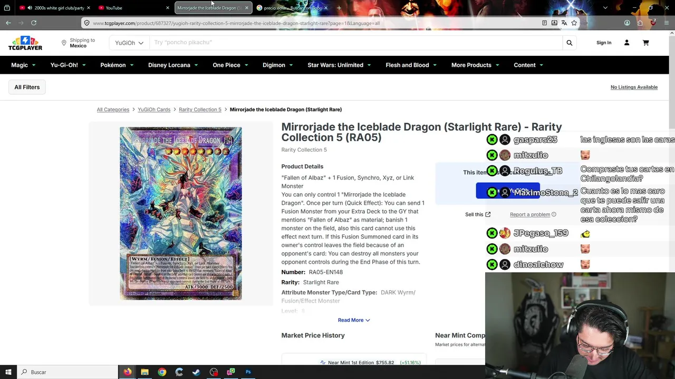Expand the Digimon menu
Image resolution: width=675 pixels, height=379 pixels.
pyautogui.click(x=278, y=65)
